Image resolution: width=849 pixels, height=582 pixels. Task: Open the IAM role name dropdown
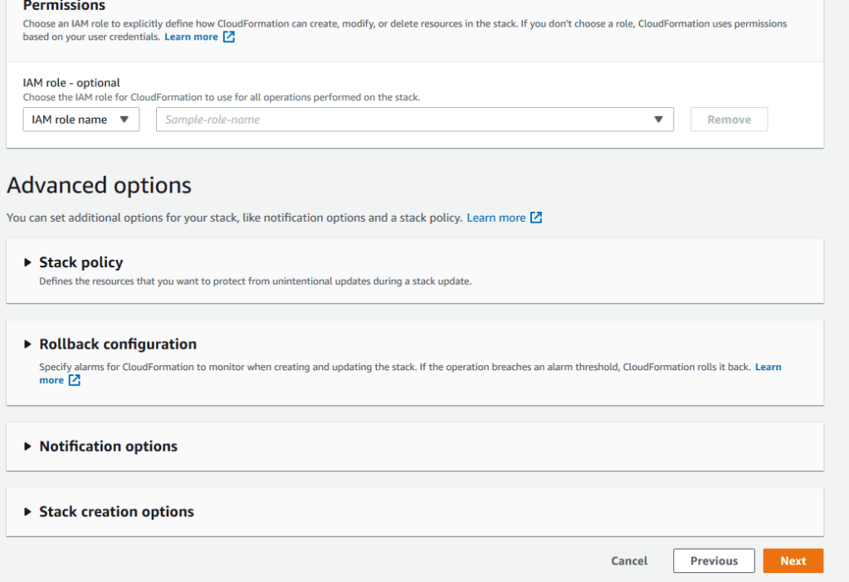click(81, 120)
